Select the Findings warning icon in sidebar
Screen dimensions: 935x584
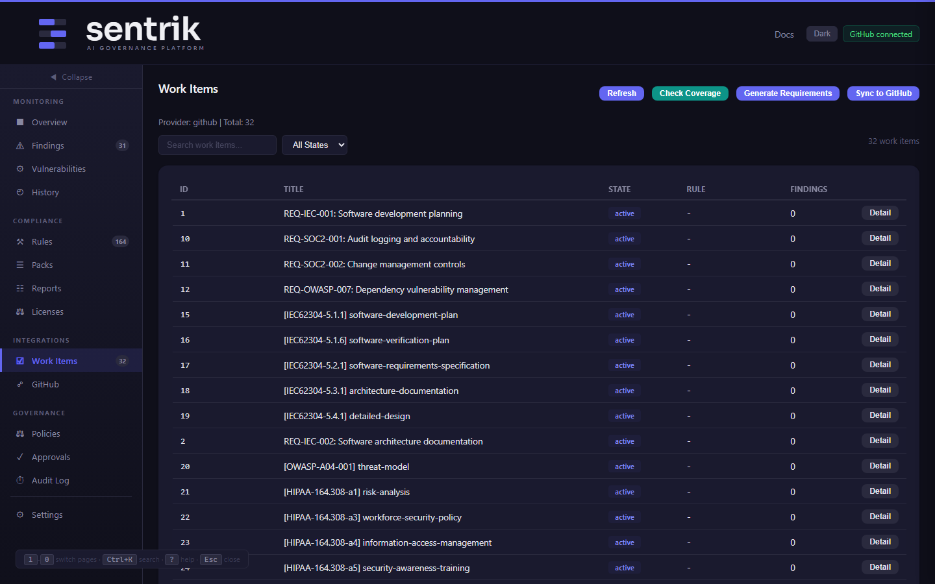pos(19,145)
